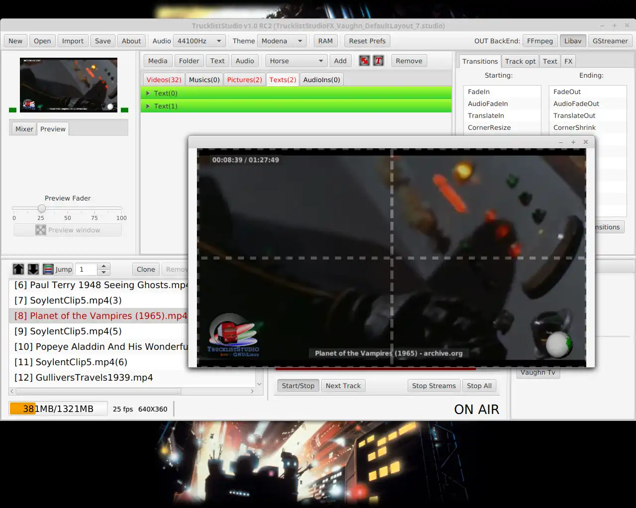
Task: Select TranslateIn starting transition
Action: coord(502,115)
